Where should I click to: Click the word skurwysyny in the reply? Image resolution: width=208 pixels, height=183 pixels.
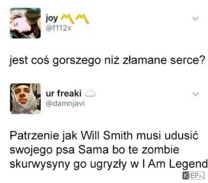coord(40,165)
